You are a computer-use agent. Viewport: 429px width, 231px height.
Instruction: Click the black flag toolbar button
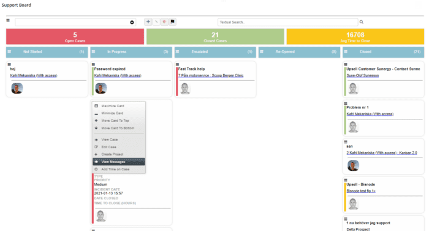(173, 21)
